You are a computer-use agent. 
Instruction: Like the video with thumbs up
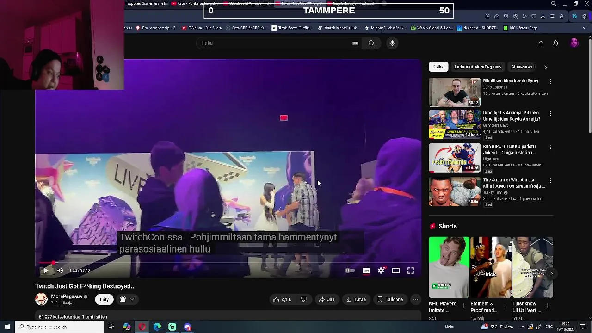(282, 299)
